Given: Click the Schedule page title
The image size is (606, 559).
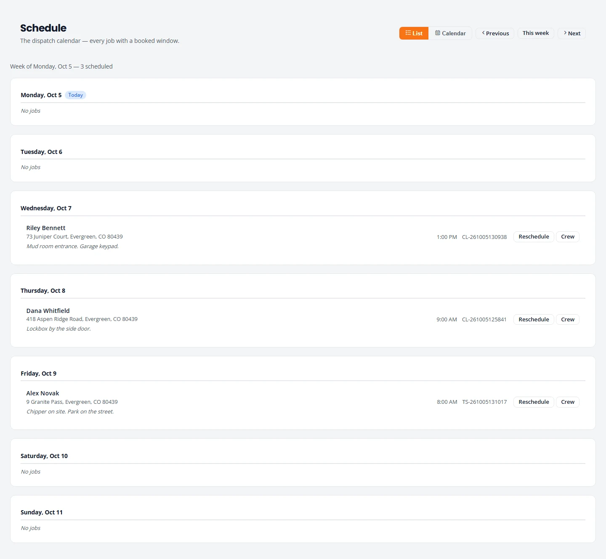Looking at the screenshot, I should tap(43, 28).
